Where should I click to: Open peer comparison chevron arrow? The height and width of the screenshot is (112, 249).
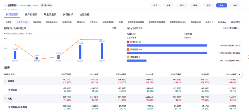[x=142, y=28]
